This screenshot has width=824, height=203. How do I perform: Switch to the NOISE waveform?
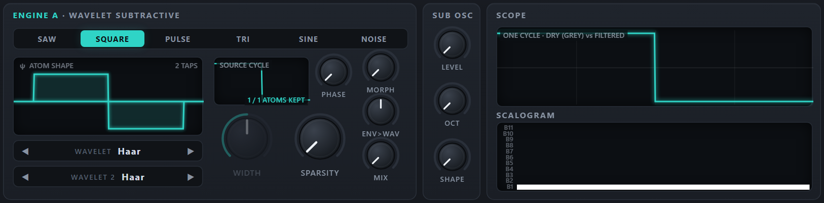tap(374, 39)
